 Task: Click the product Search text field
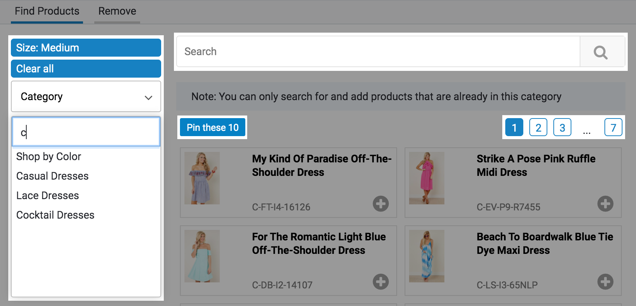pyautogui.click(x=378, y=52)
